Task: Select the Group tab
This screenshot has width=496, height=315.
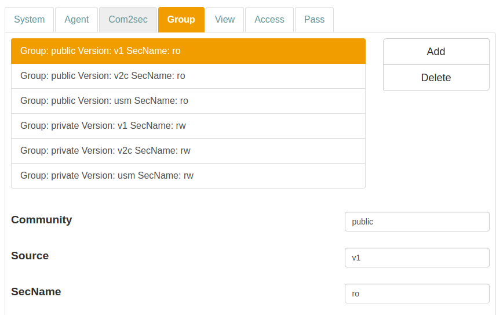Action: 181,20
